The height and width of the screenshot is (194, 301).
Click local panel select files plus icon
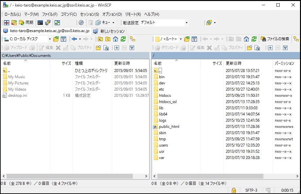click(x=116, y=48)
